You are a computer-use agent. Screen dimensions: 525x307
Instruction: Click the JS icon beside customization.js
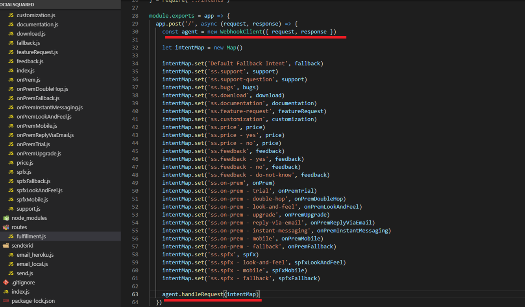[x=11, y=15]
